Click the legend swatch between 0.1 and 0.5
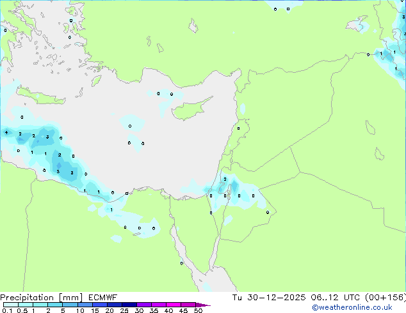This screenshot has width=406, height=313. 11,305
